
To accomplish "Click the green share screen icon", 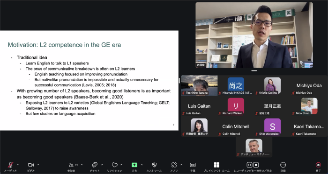I will (134, 165).
